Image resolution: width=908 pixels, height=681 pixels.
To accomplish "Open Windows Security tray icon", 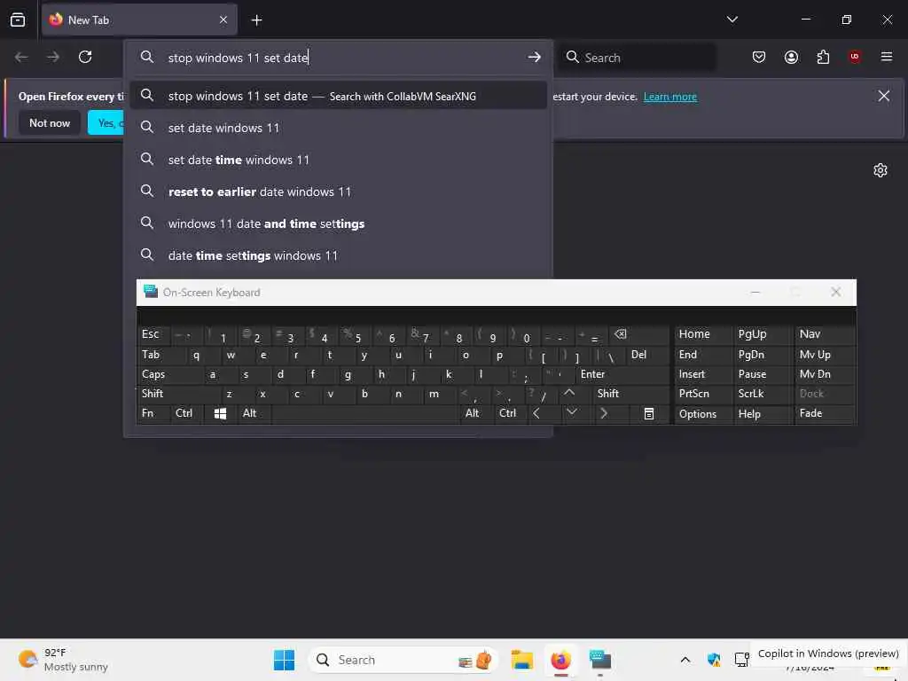I will click(714, 660).
